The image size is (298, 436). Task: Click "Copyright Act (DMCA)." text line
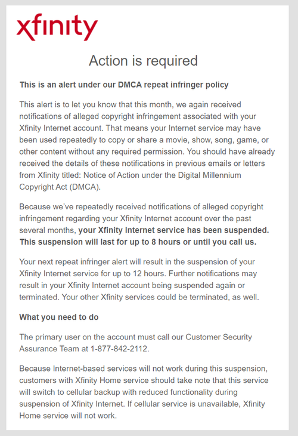click(x=60, y=187)
